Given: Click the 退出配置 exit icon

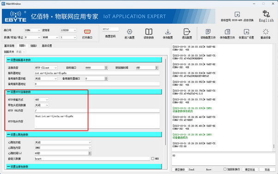Looking at the screenshot, I should 187,32.
